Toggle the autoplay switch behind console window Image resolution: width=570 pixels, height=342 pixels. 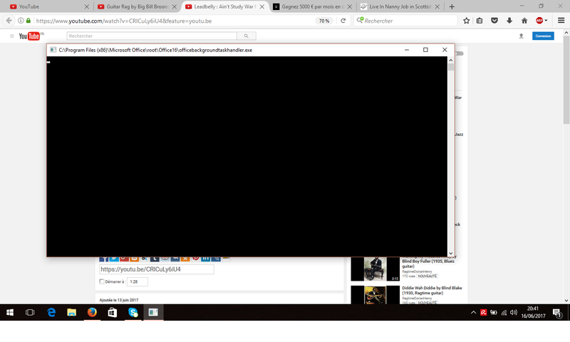click(460, 53)
